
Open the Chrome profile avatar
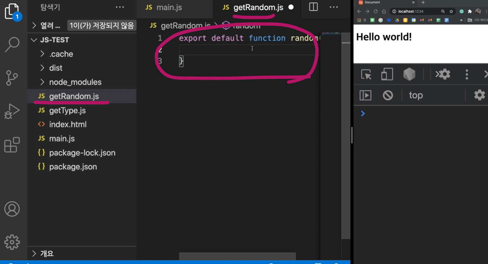(478, 11)
